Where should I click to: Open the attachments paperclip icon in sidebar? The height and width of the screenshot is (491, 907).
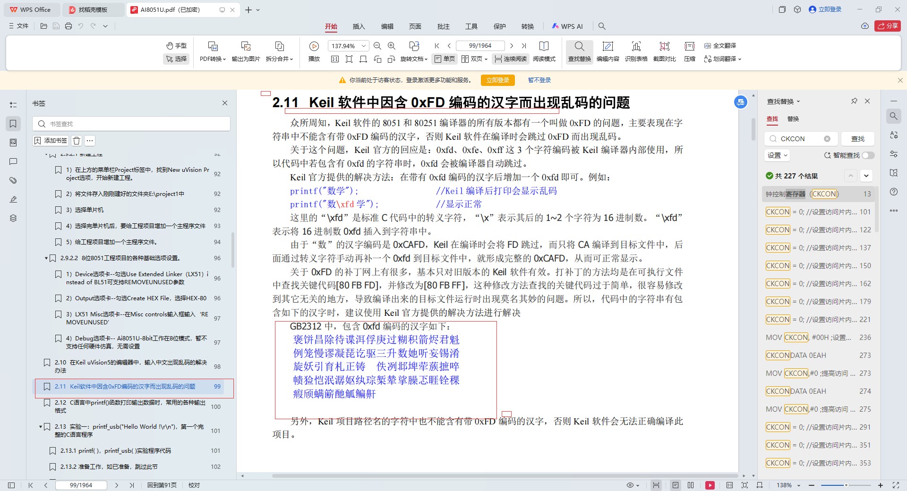point(13,180)
